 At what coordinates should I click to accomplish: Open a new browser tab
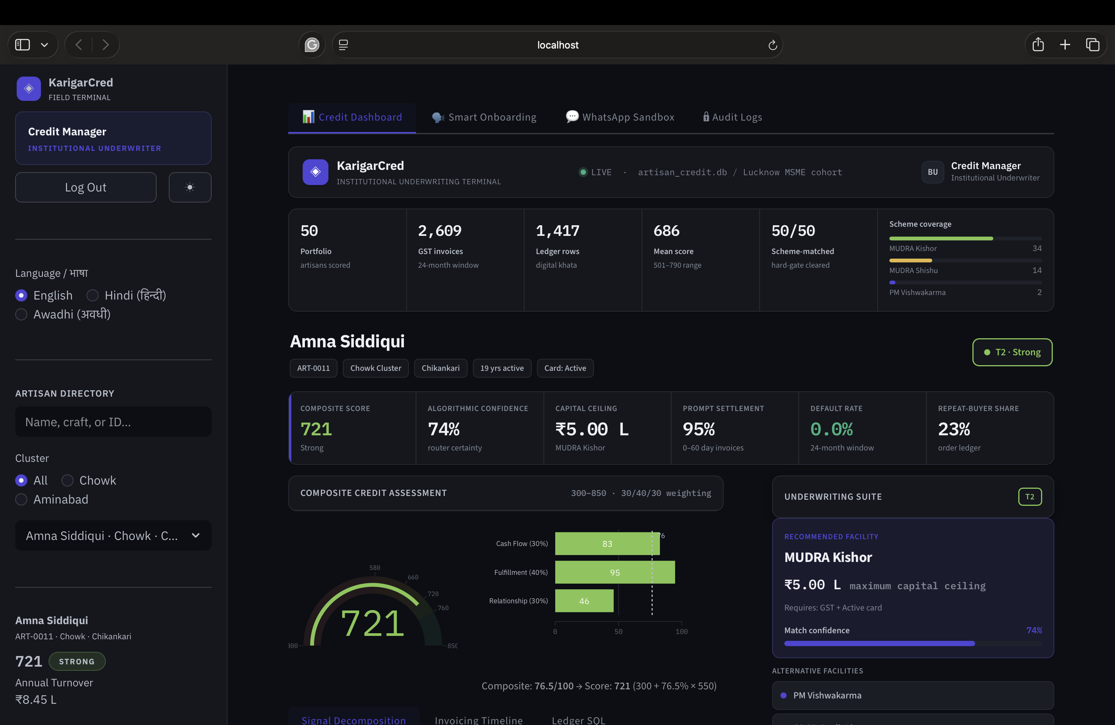[1065, 45]
